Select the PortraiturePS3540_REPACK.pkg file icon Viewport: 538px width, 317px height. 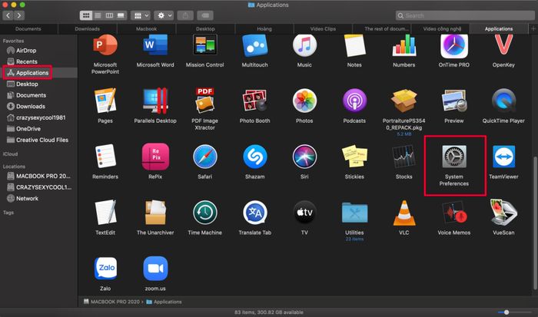pos(403,101)
